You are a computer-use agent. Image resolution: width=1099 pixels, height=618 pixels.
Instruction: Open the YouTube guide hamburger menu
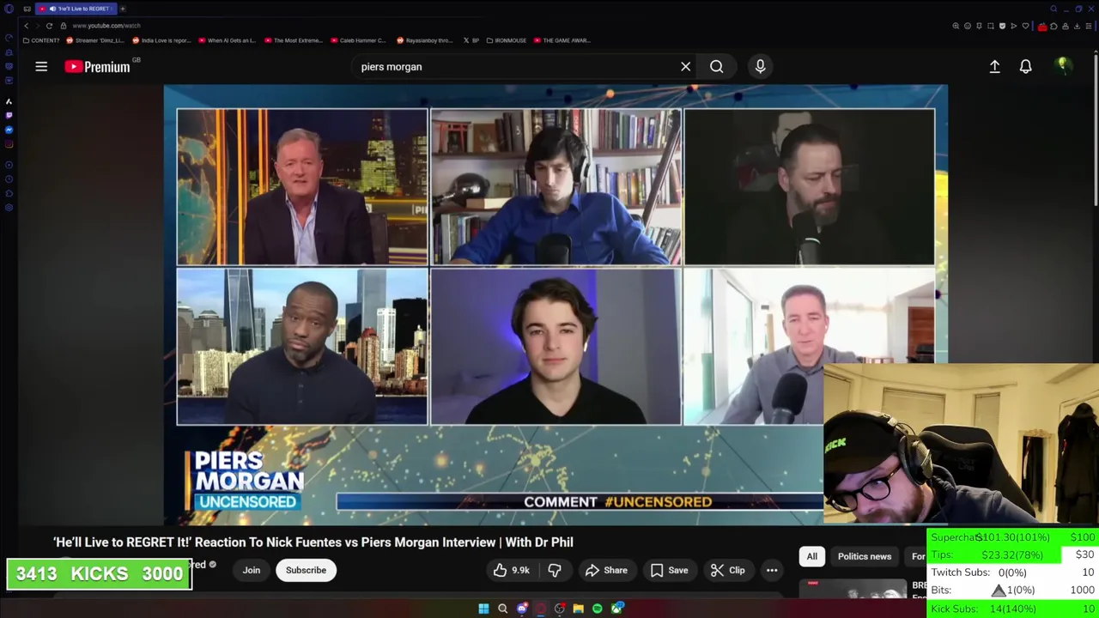41,66
